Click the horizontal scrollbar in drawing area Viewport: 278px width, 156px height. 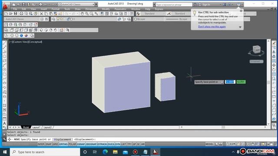[x=223, y=127]
